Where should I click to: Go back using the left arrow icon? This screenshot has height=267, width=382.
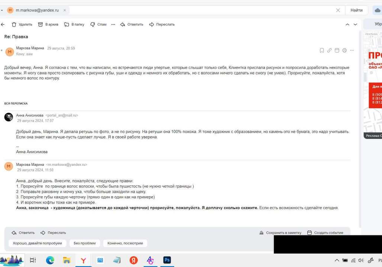coord(3,24)
